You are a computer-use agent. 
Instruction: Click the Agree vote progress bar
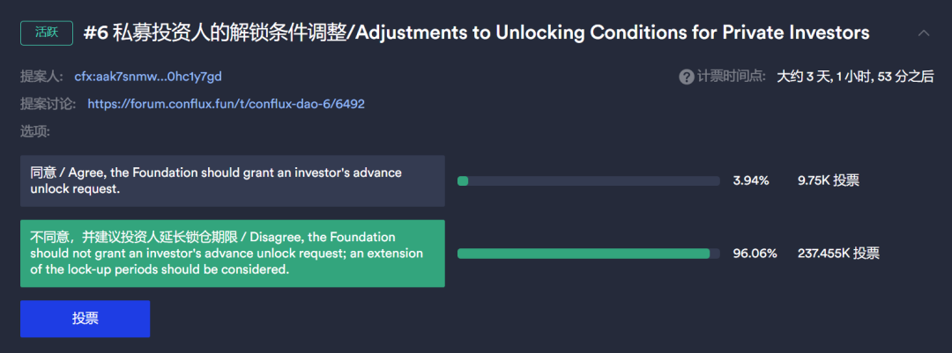click(588, 180)
